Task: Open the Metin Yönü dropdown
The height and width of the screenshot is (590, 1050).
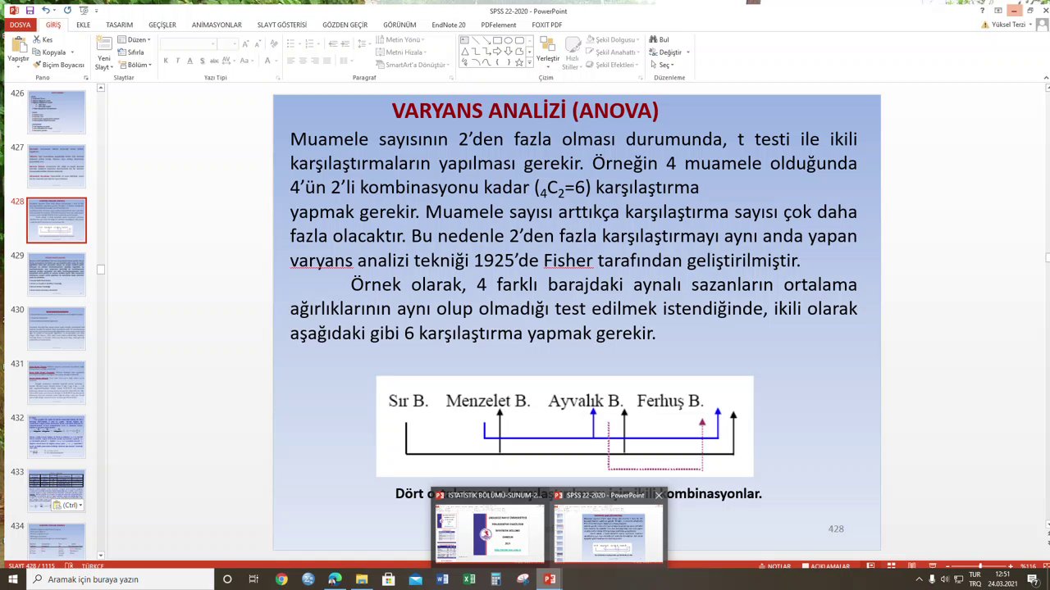Action: (401, 39)
